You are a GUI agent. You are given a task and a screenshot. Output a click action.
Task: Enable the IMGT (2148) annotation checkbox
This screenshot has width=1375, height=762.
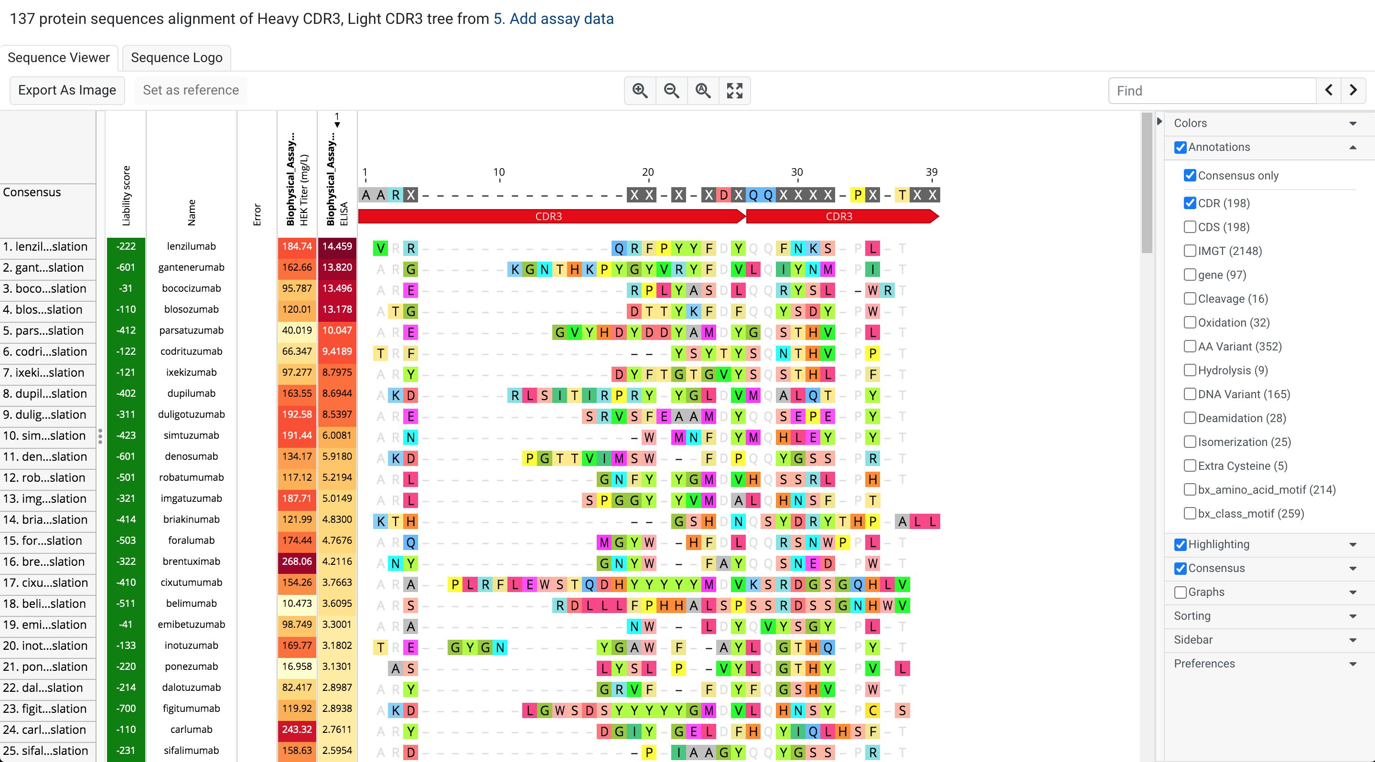[1190, 251]
